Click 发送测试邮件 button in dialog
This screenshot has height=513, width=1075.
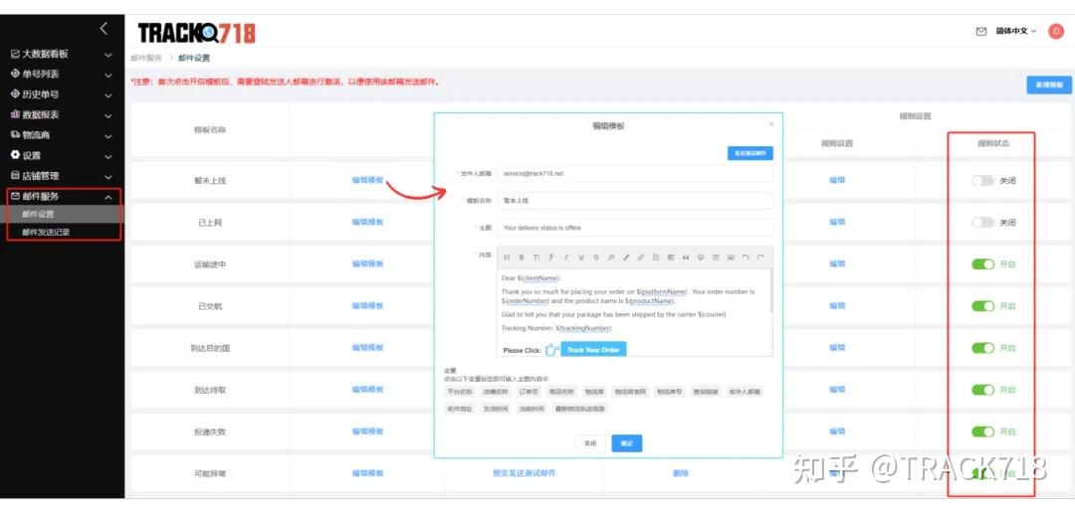point(751,153)
